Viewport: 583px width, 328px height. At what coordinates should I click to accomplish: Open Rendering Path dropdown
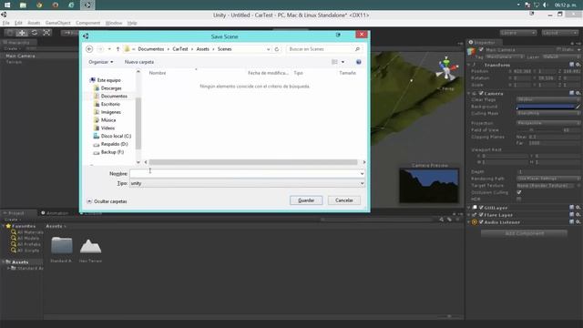click(x=548, y=179)
